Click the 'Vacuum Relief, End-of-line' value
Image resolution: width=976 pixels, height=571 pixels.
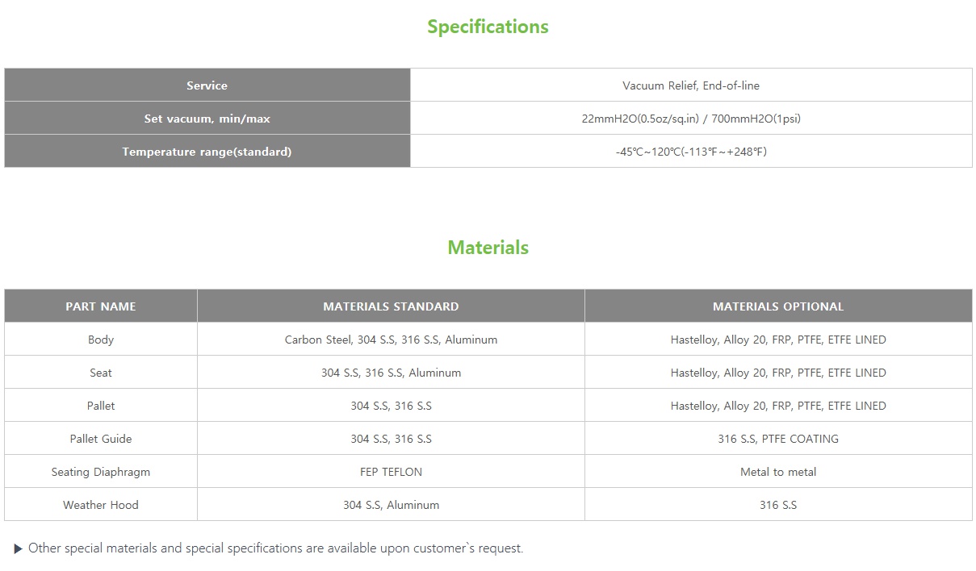pyautogui.click(x=690, y=85)
